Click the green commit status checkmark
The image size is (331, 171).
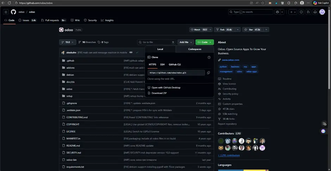pos(137,52)
